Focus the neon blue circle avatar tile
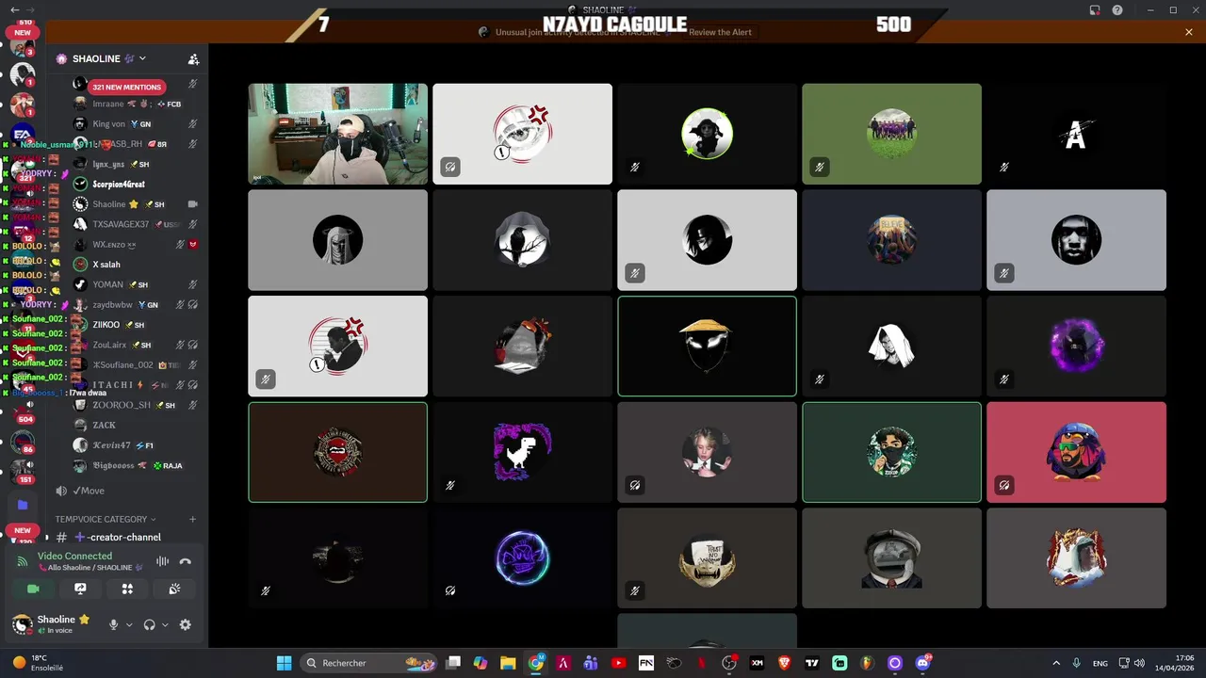1206x678 pixels. (522, 558)
